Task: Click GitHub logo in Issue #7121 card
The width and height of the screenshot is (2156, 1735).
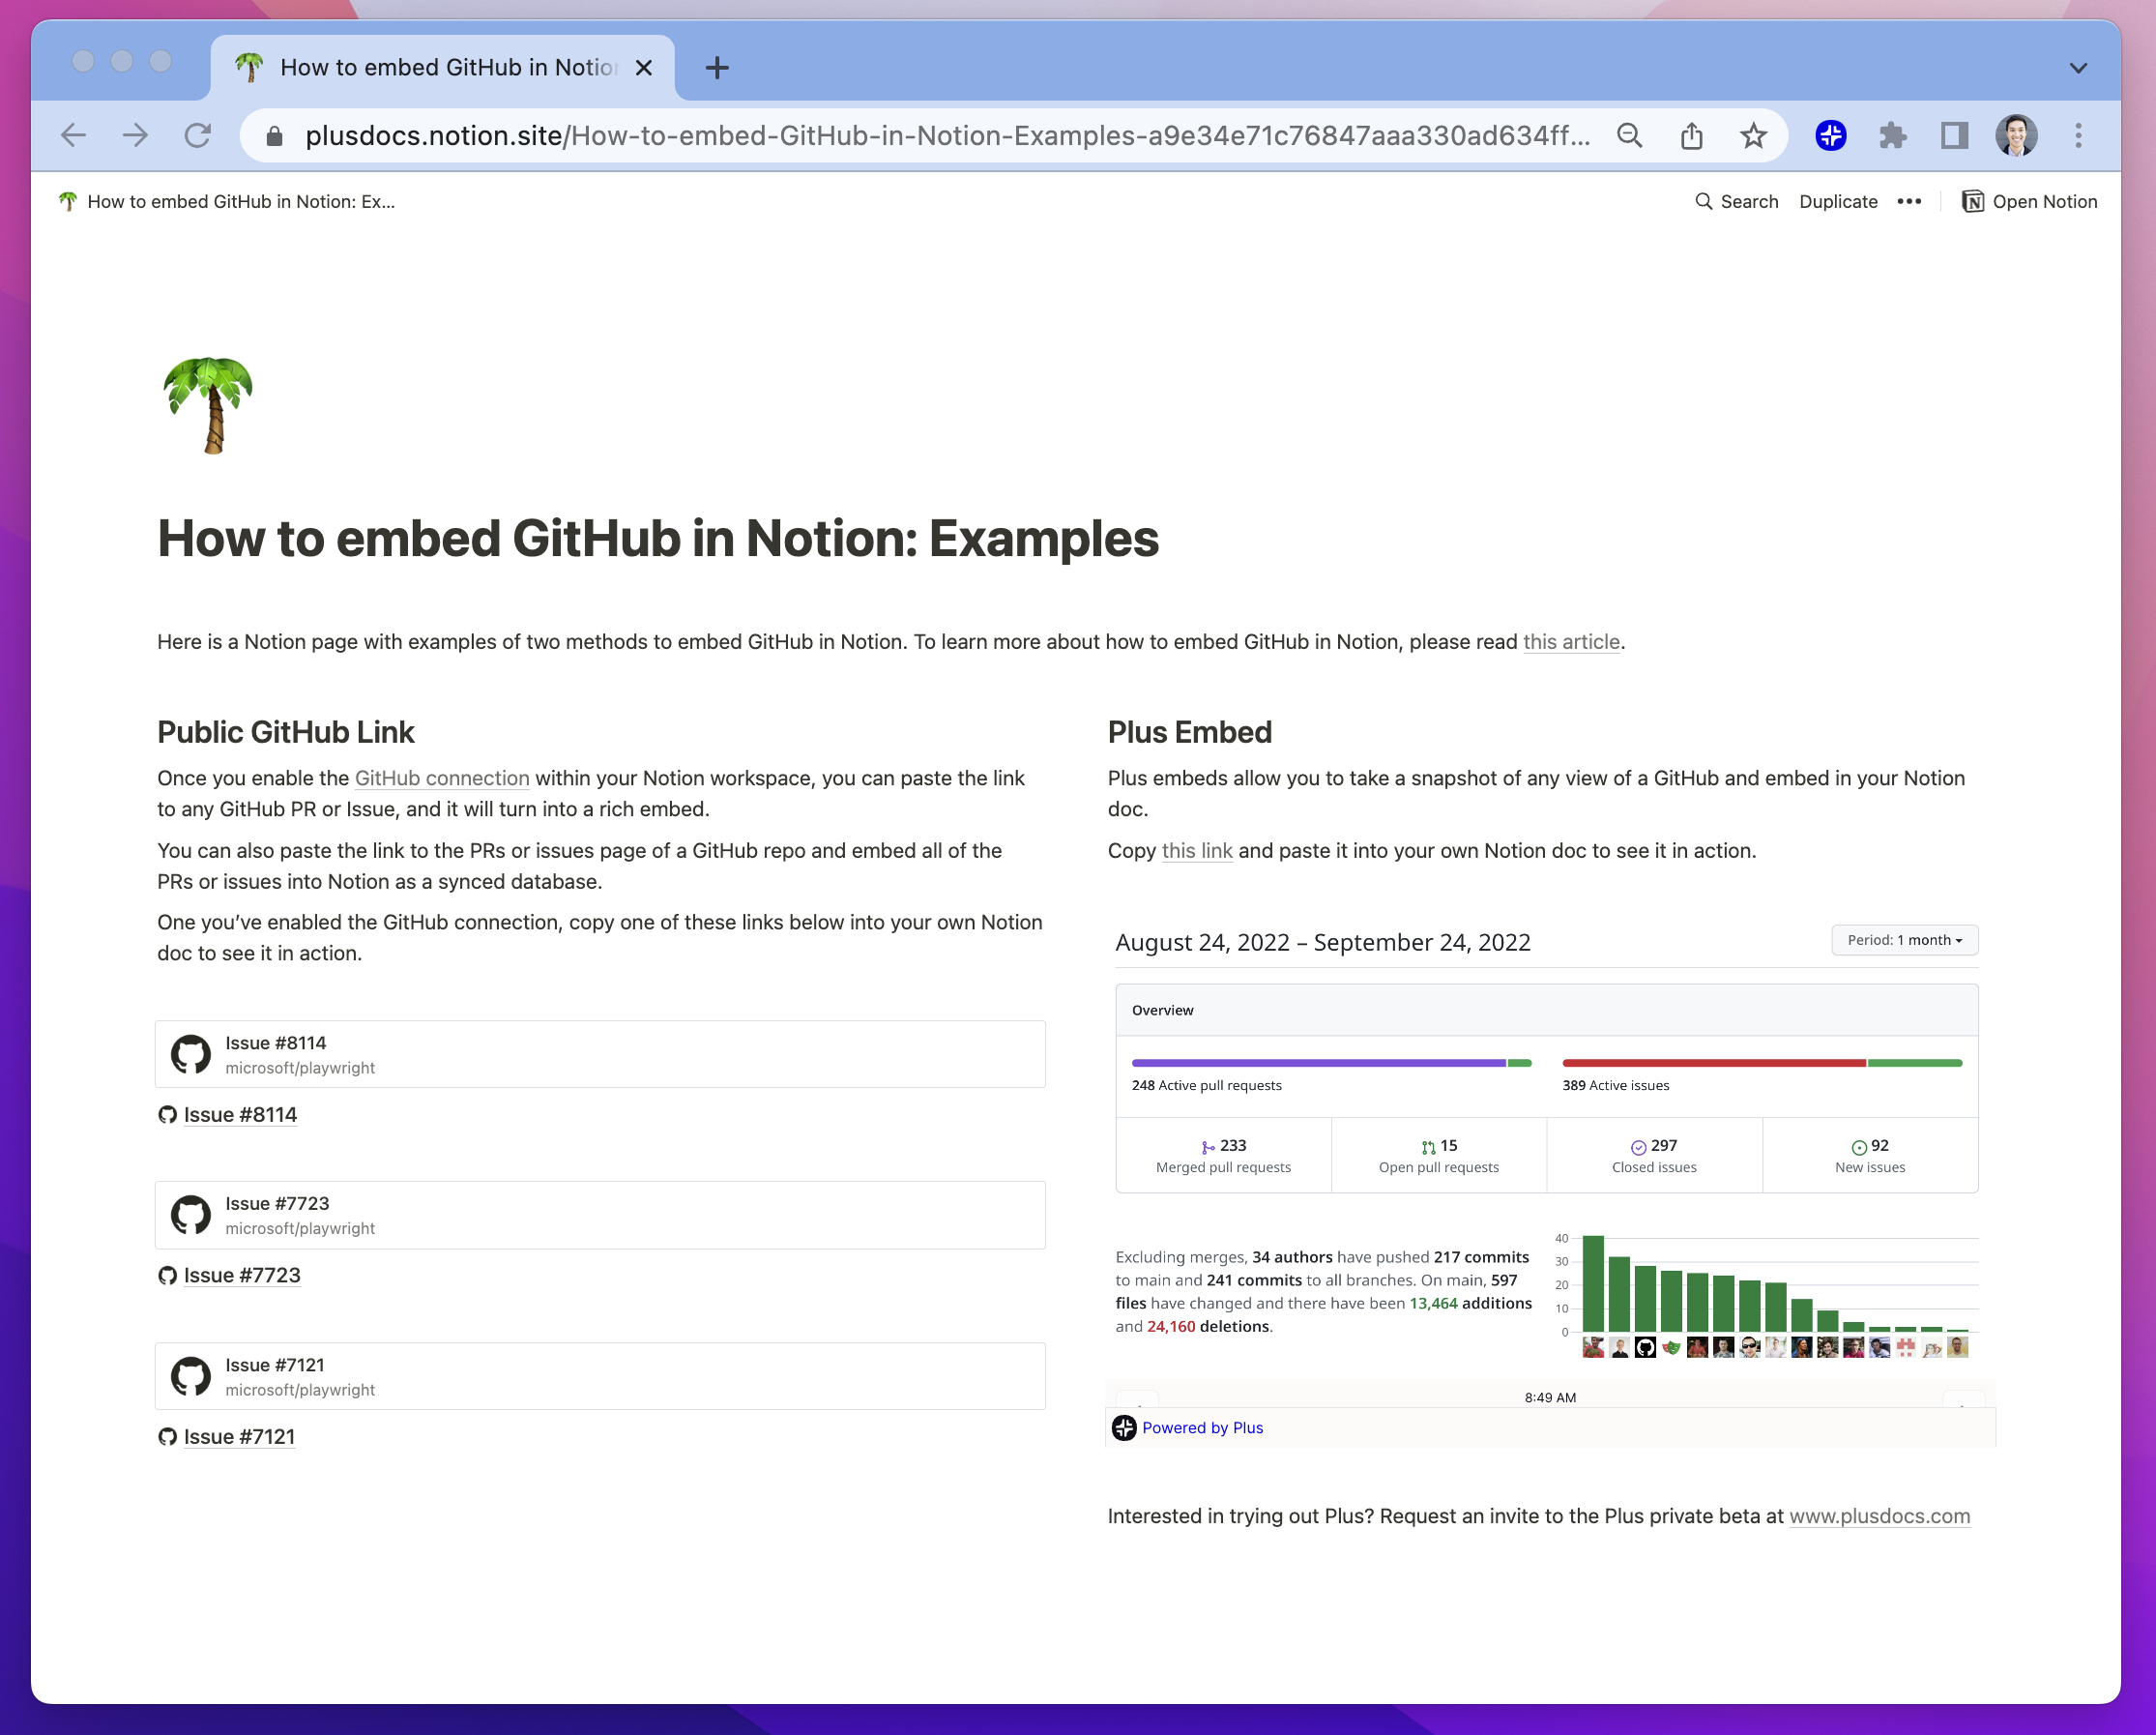Action: 190,1376
